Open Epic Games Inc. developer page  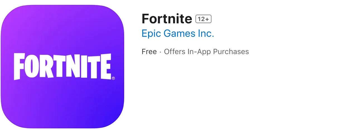tap(178, 33)
